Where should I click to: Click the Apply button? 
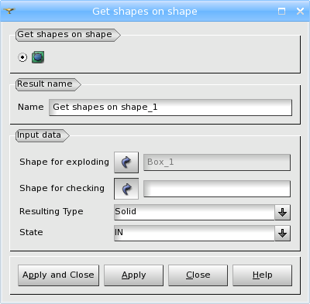pyautogui.click(x=133, y=275)
